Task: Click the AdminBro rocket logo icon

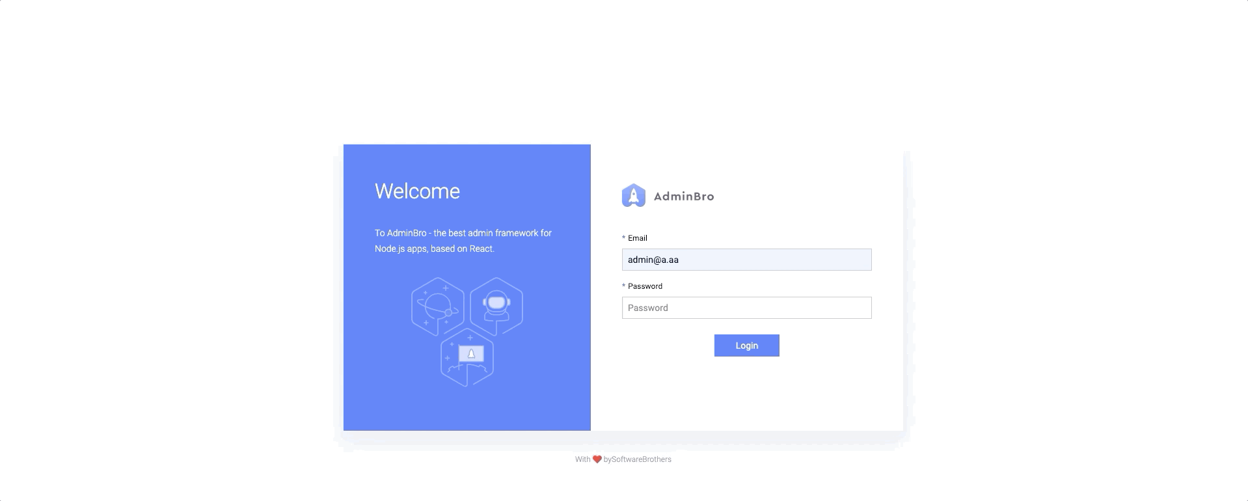Action: (634, 196)
